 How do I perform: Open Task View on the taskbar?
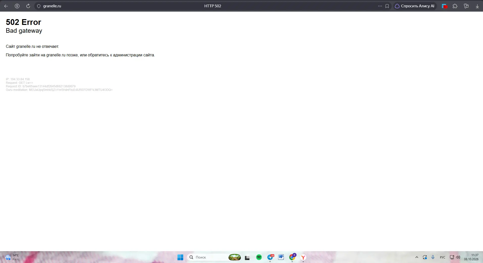[247, 257]
